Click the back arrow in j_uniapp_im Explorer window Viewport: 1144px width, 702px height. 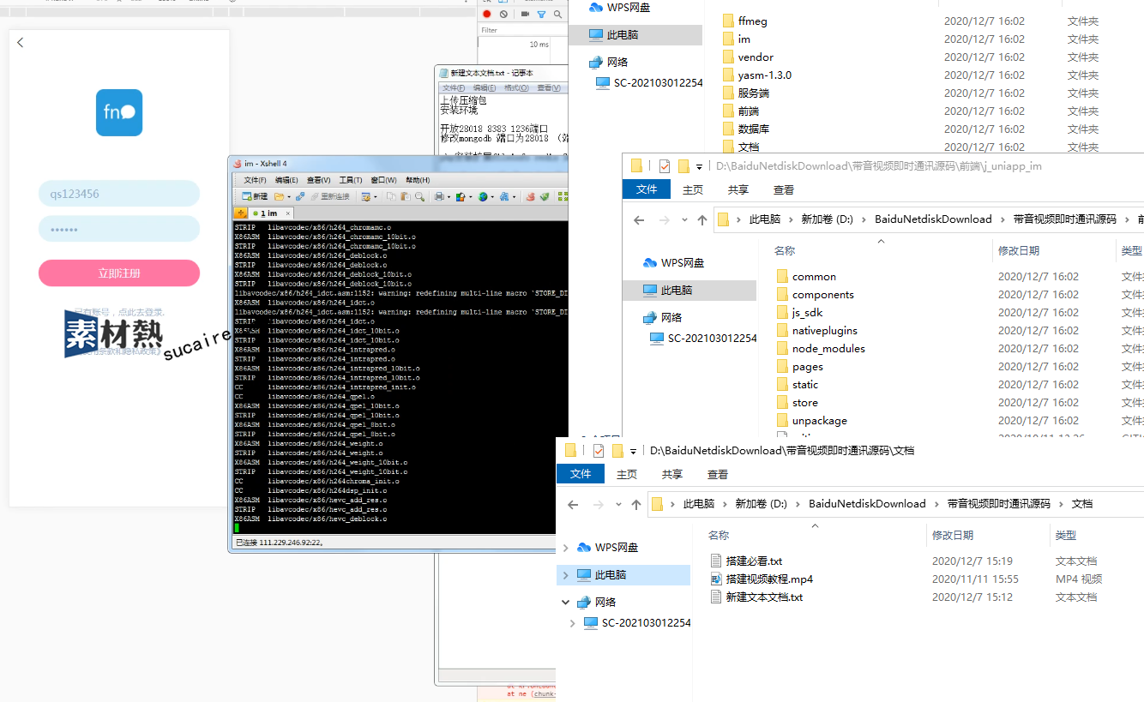(x=639, y=219)
